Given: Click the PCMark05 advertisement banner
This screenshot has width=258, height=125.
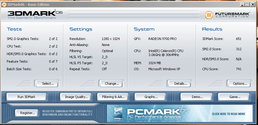Looking at the screenshot, I should (179, 113).
